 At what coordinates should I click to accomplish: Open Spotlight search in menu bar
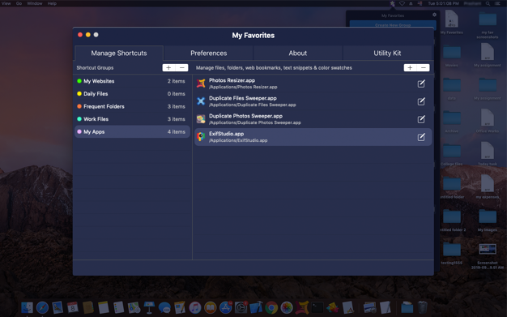point(488,3)
